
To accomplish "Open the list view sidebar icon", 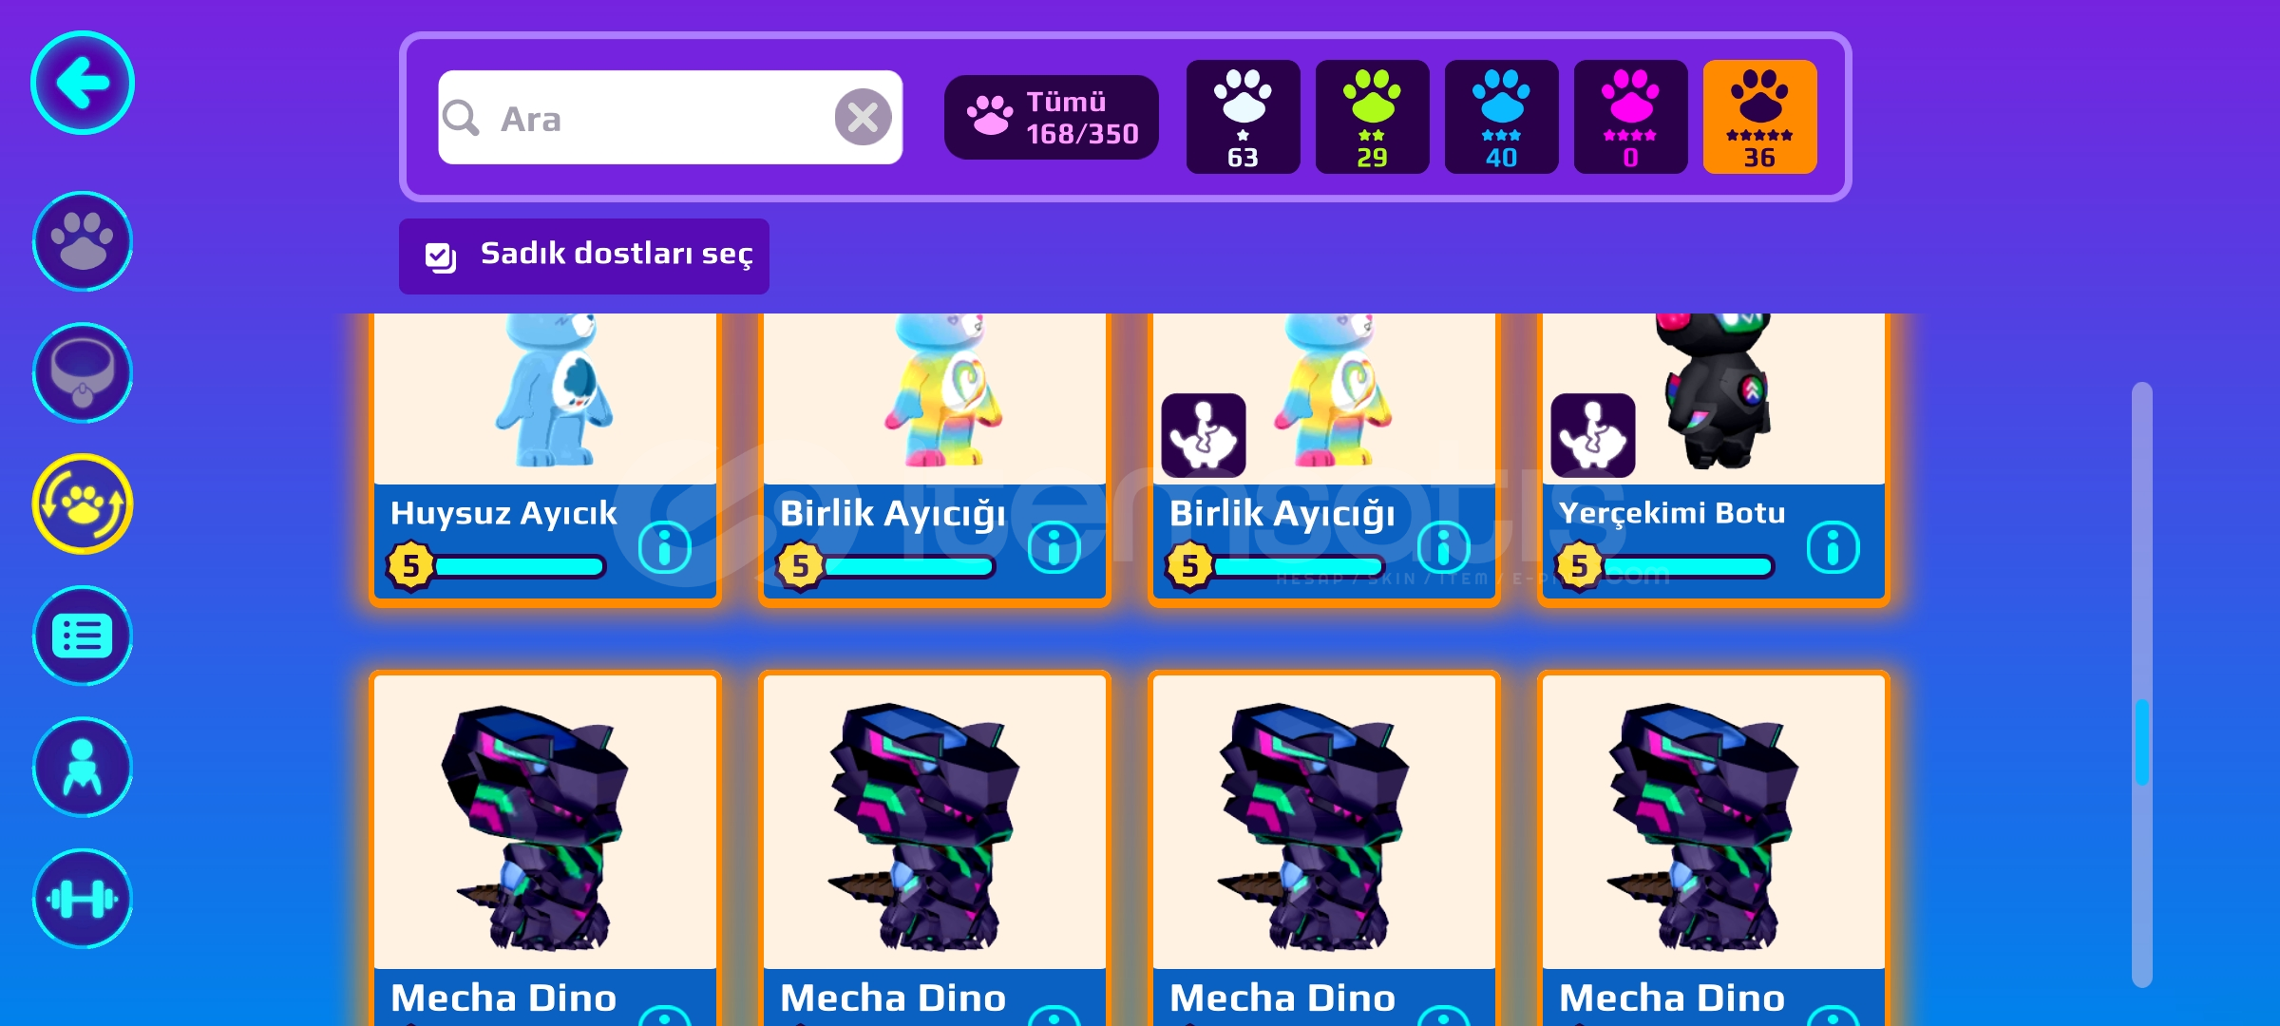I will [x=83, y=636].
